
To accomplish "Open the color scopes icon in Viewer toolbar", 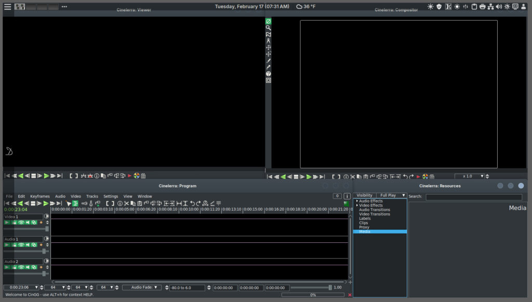I will tap(137, 176).
